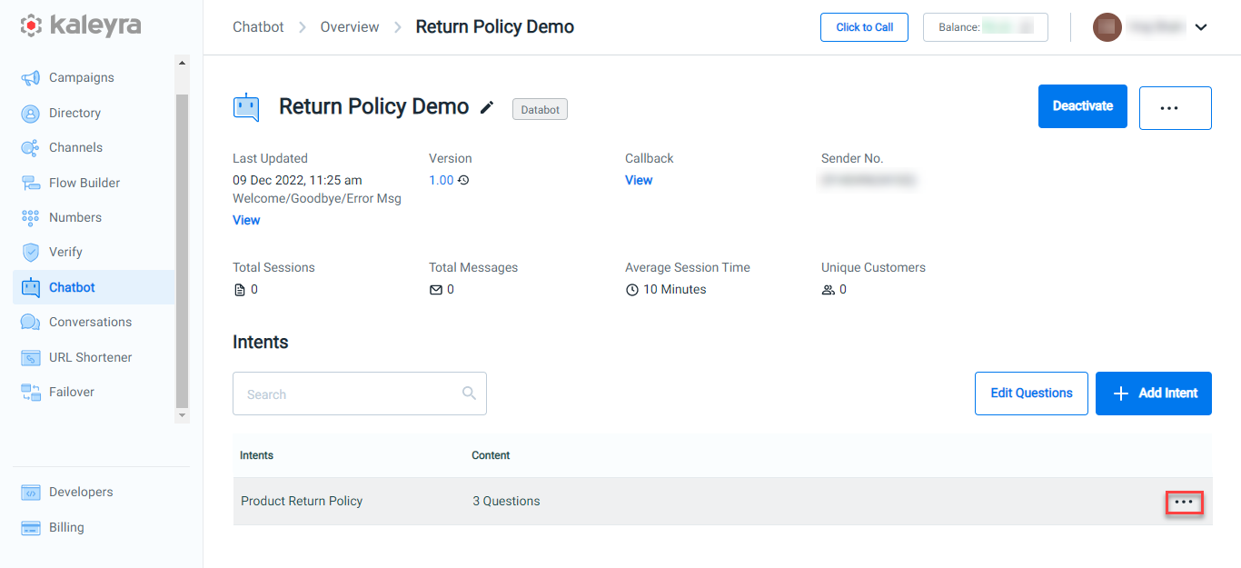This screenshot has width=1241, height=568.
Task: Open the version 1.00 link
Action: [x=441, y=181]
